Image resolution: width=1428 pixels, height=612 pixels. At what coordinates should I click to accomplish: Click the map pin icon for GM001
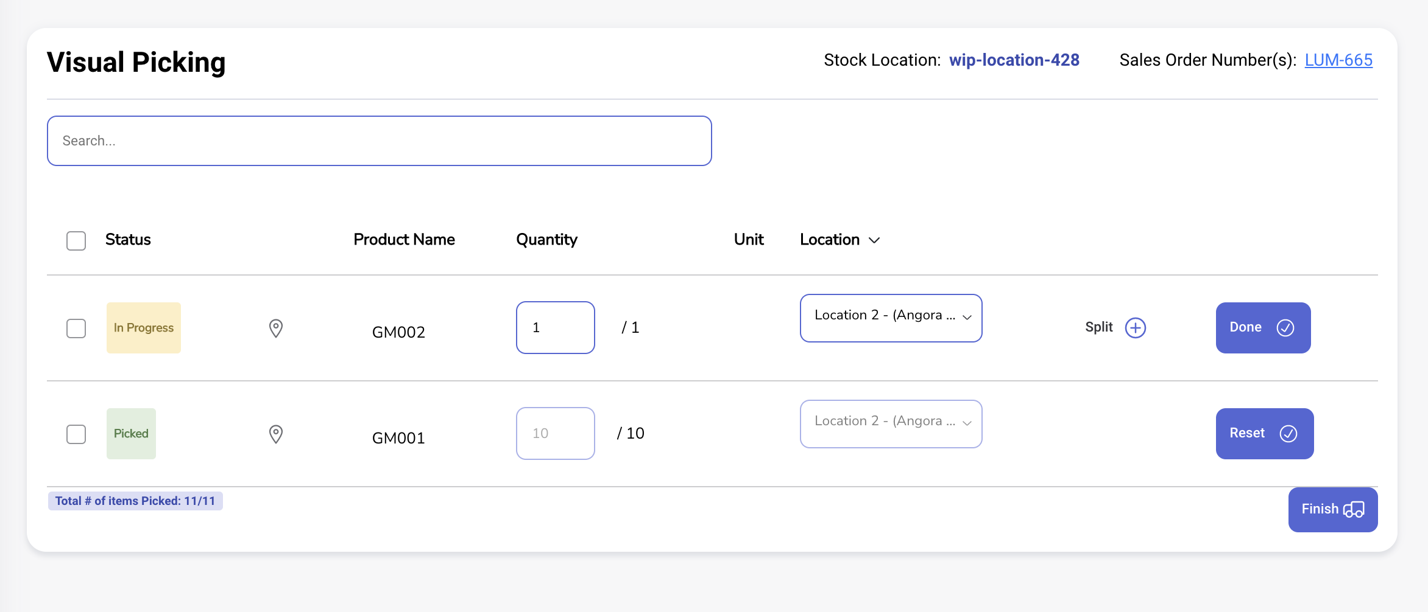[276, 434]
